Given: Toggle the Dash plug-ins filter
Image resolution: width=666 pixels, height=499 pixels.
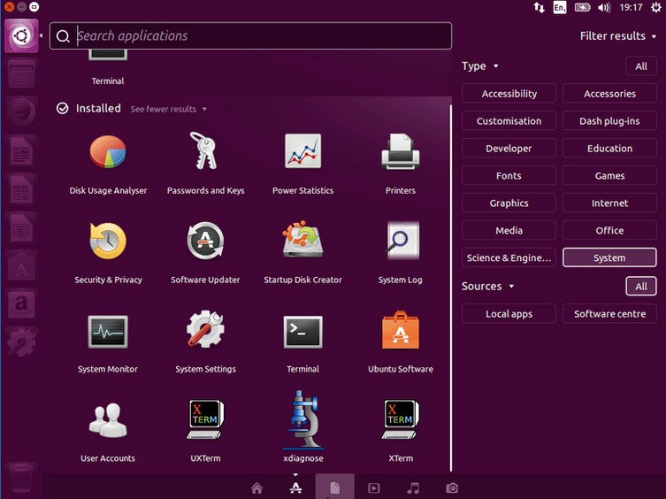Looking at the screenshot, I should pyautogui.click(x=609, y=120).
